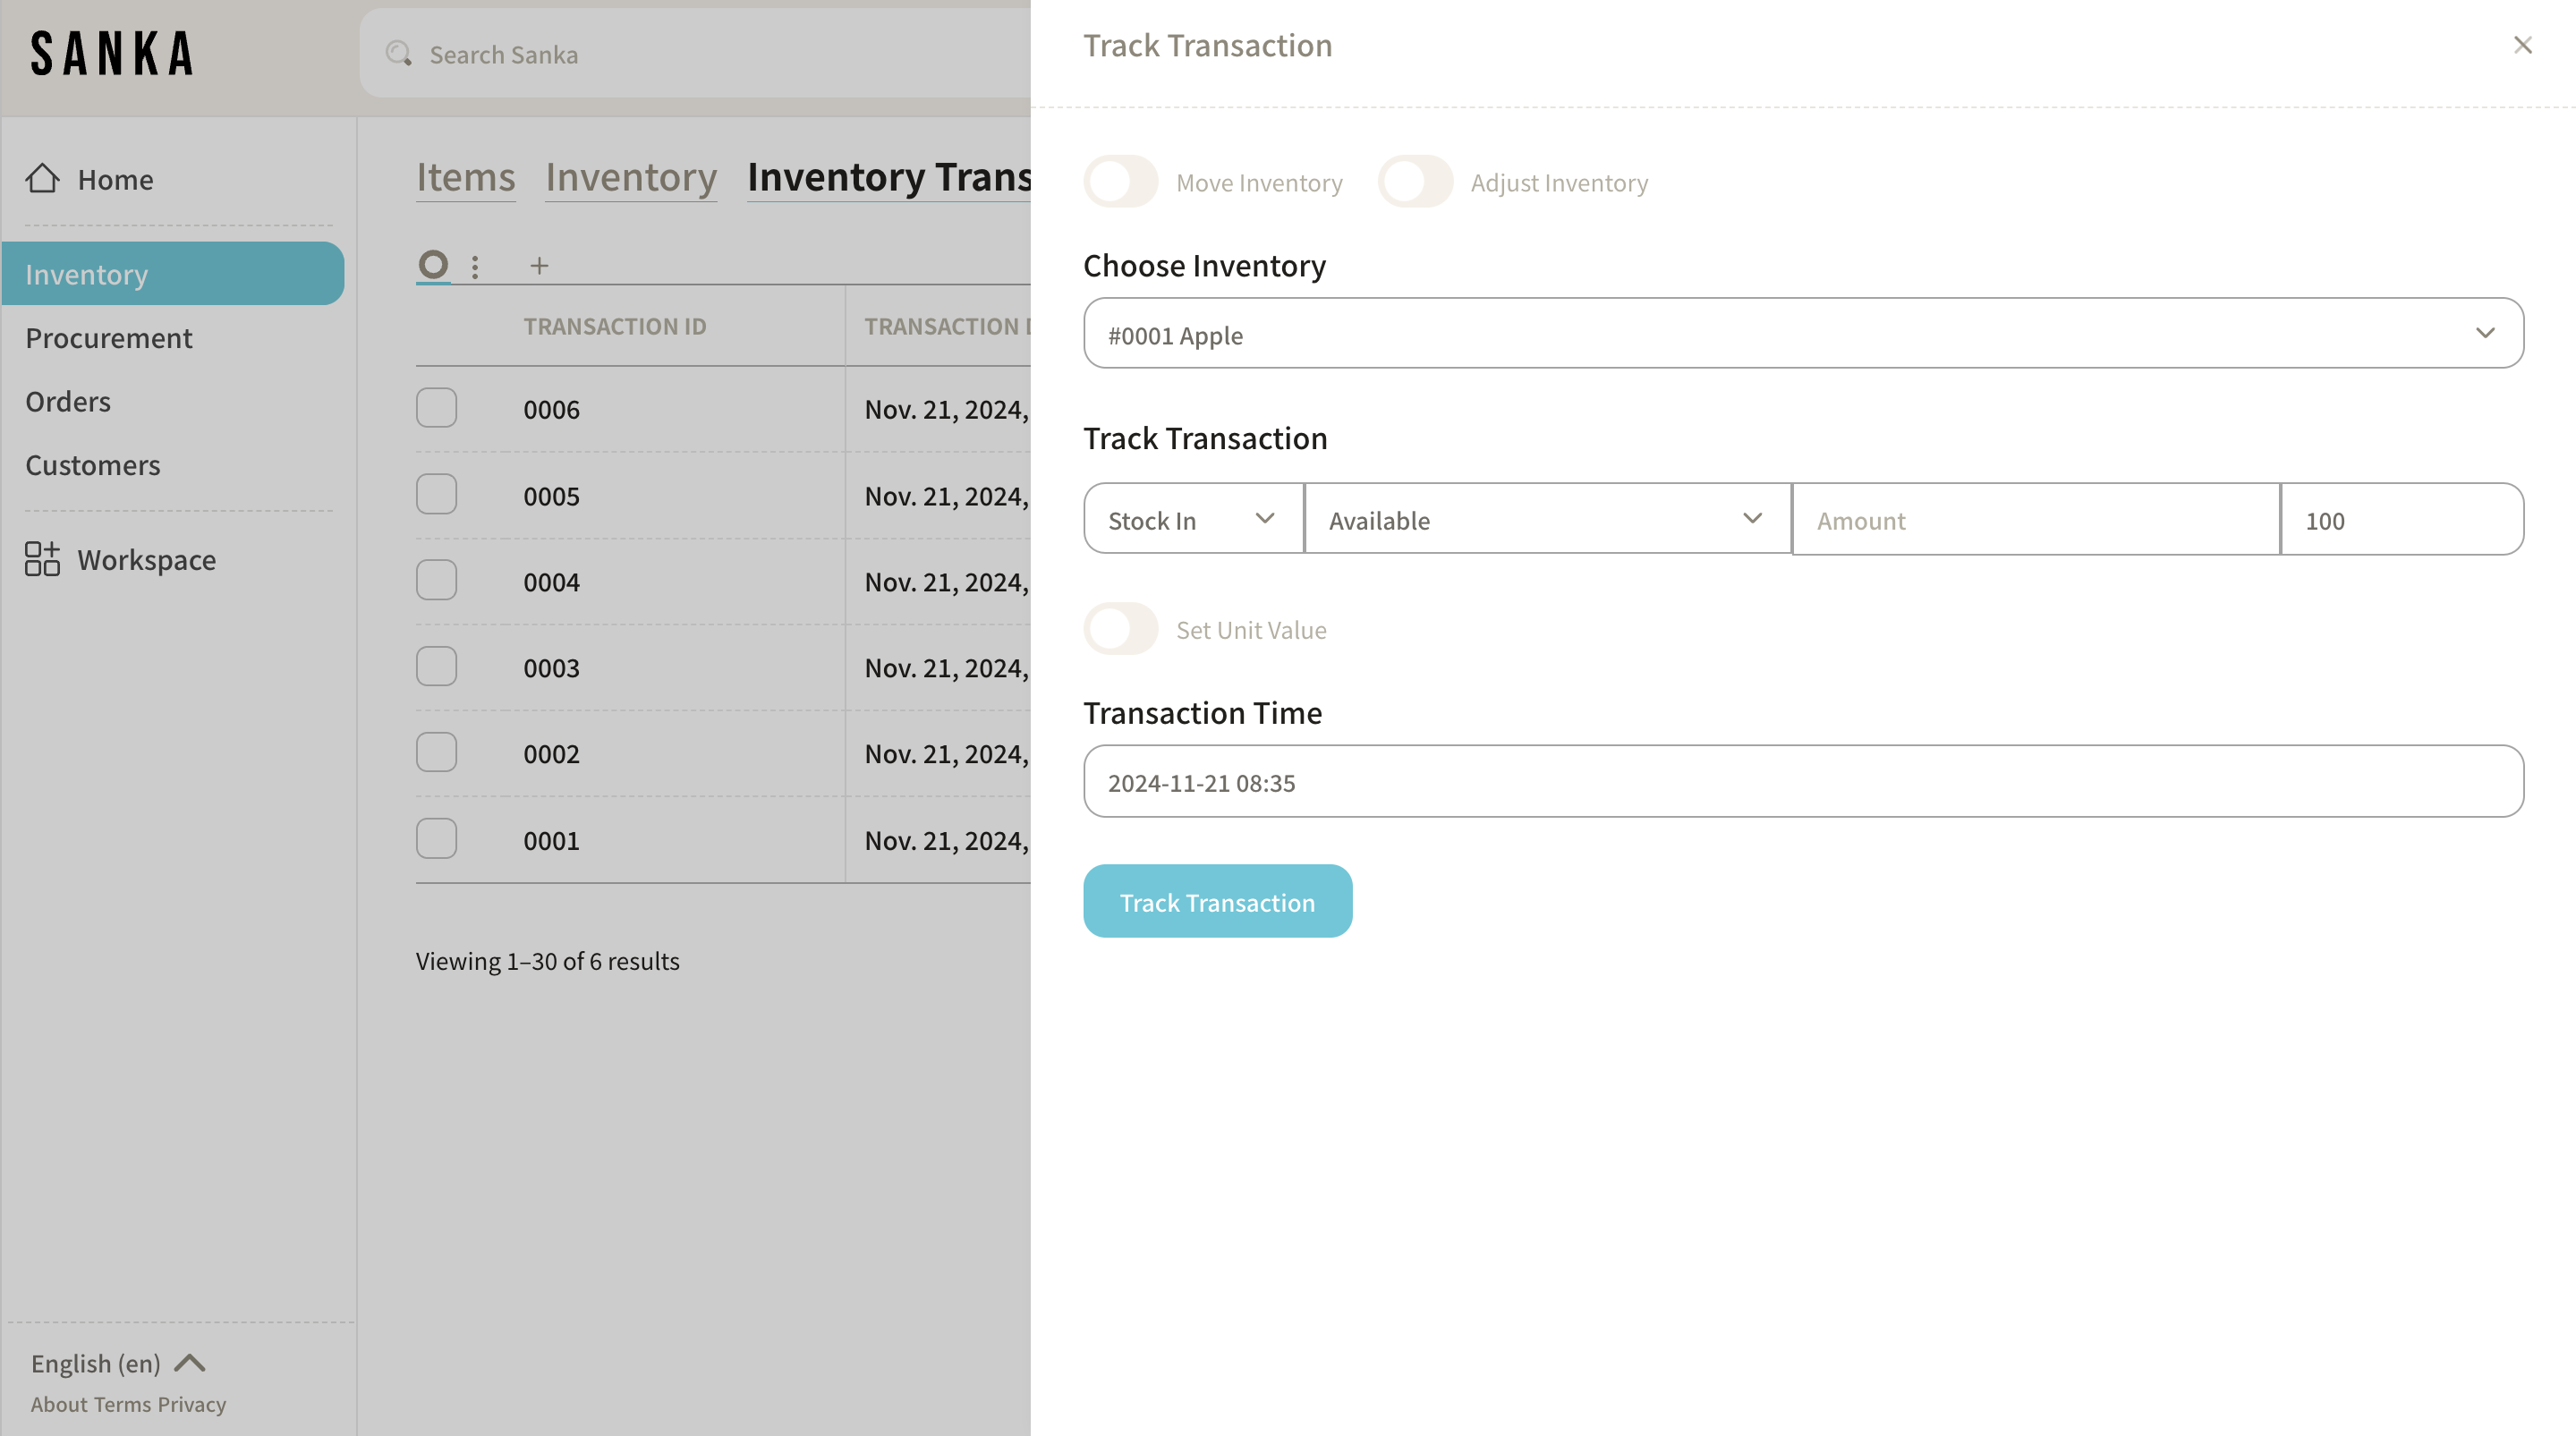
Task: Open the Available status dropdown
Action: 1546,520
